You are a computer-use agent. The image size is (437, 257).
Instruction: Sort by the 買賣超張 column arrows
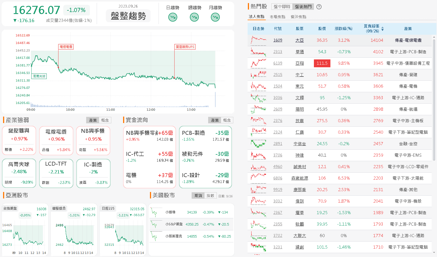382,29
